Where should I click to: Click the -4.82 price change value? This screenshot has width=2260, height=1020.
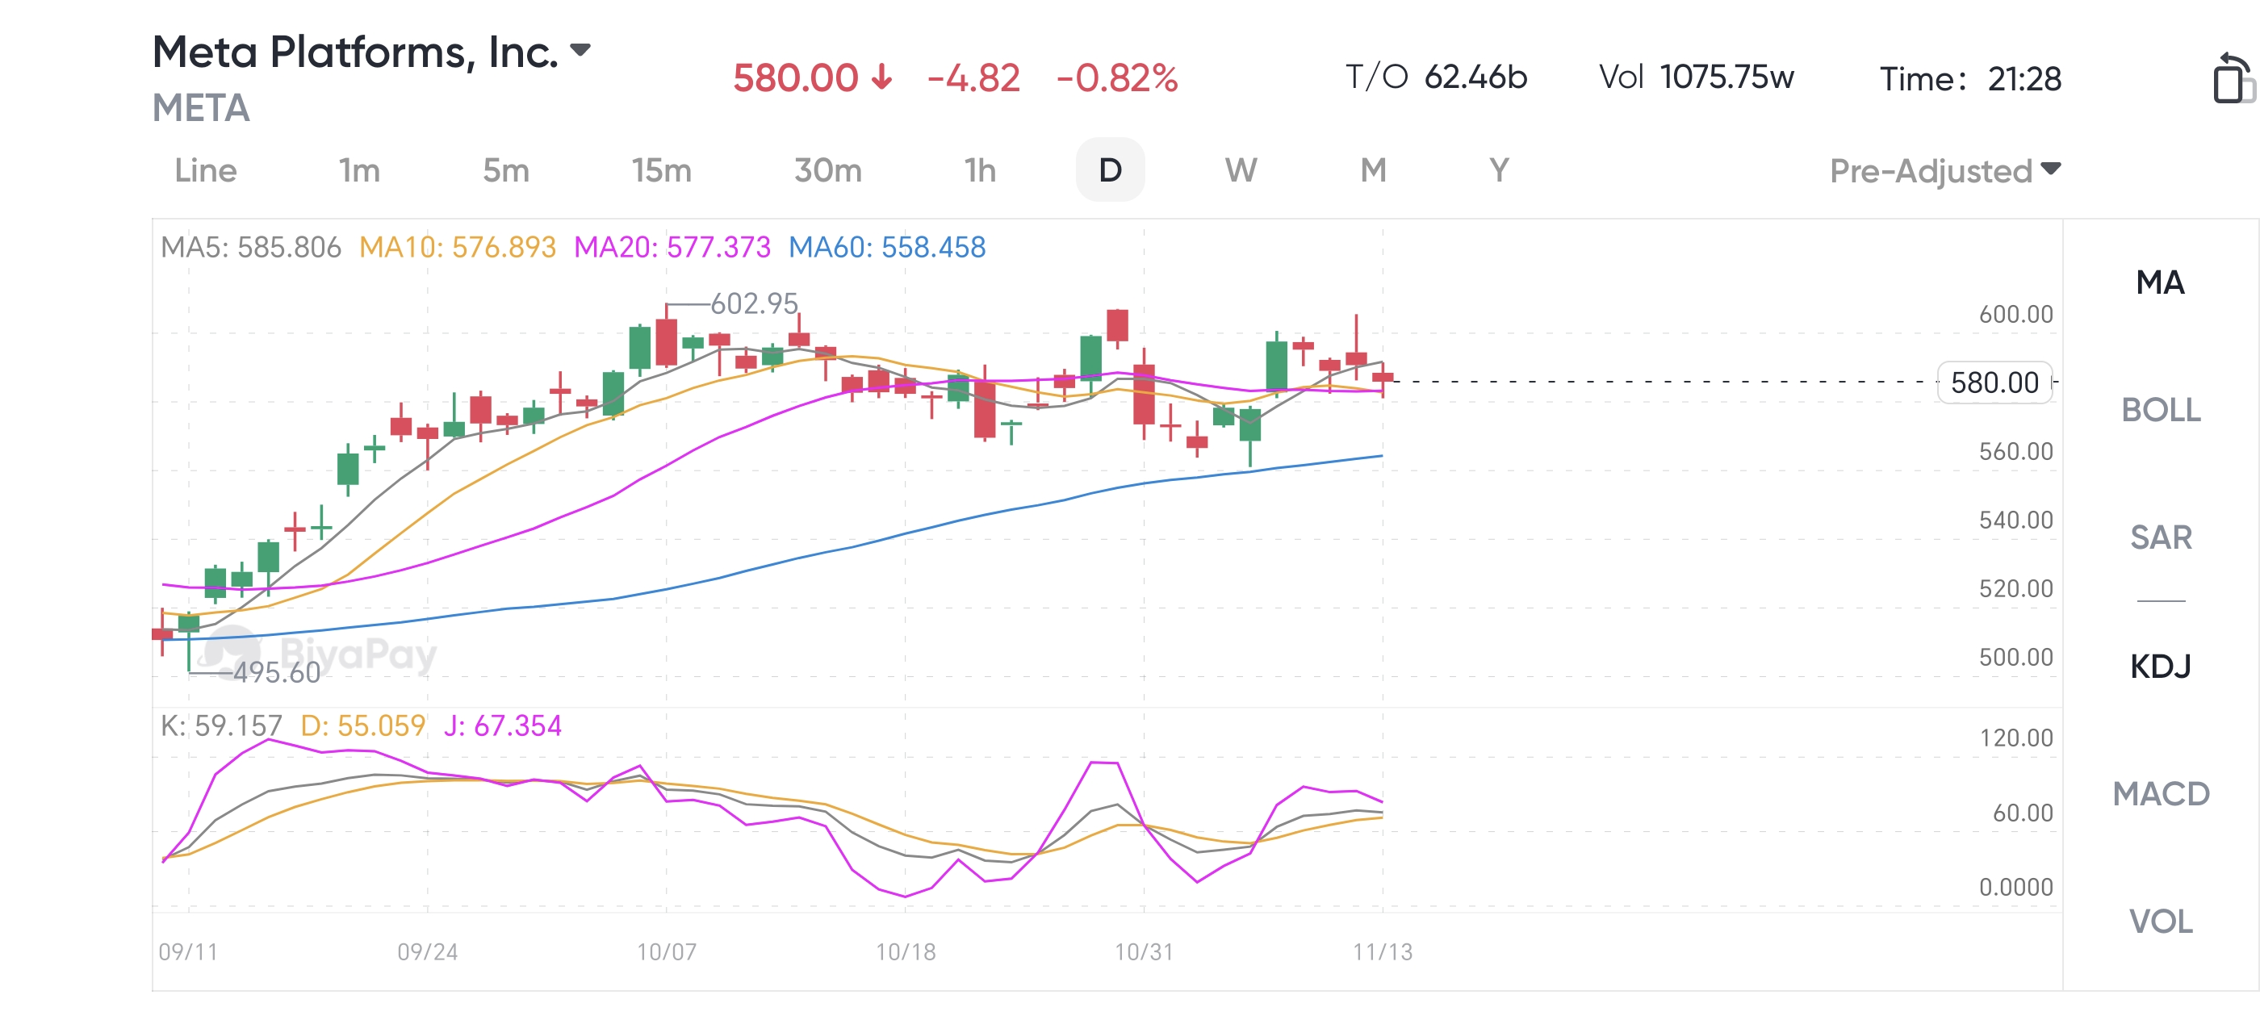pos(973,78)
